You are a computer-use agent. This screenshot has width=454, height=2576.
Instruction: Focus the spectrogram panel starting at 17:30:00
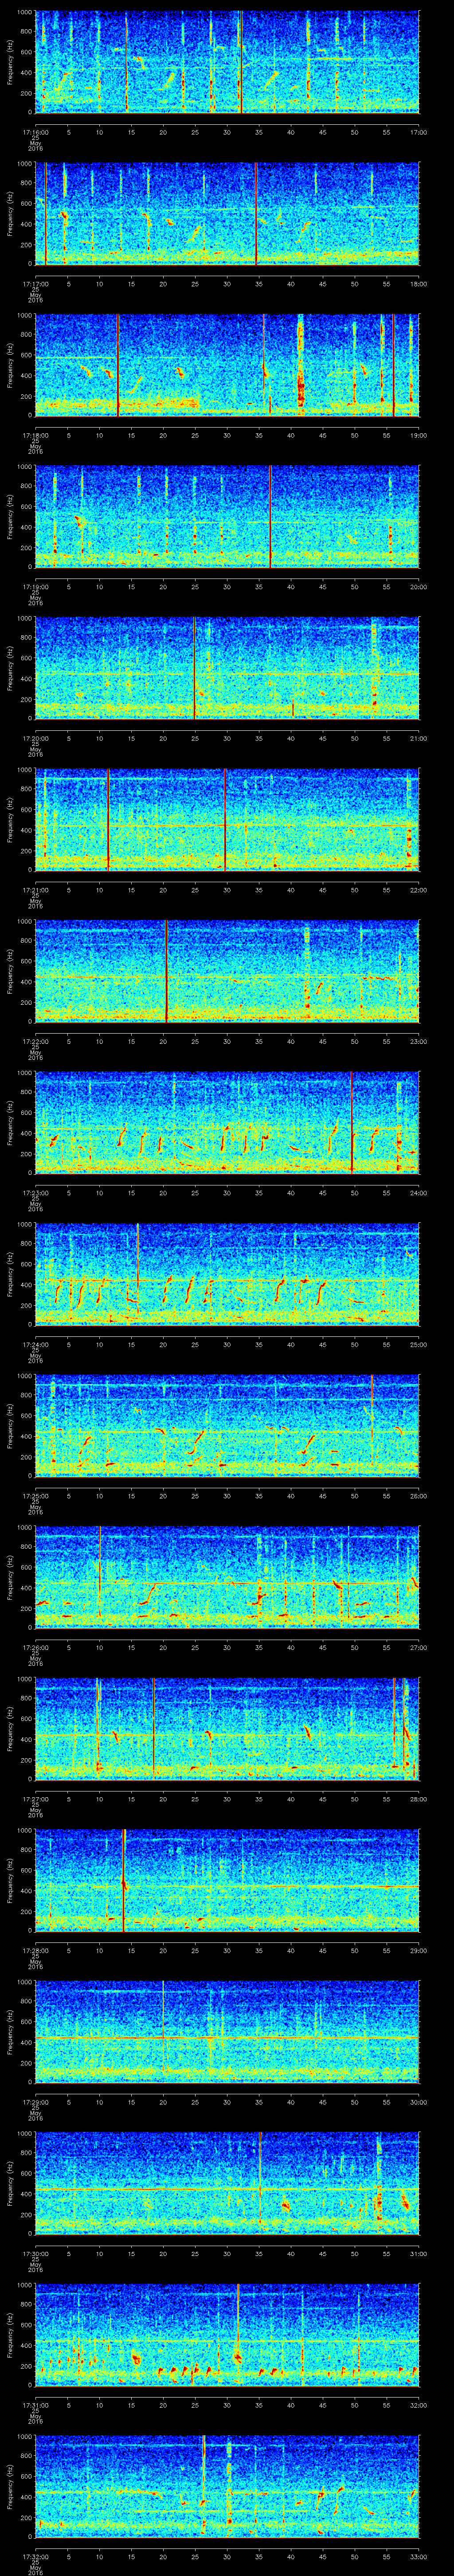pos(227,2184)
